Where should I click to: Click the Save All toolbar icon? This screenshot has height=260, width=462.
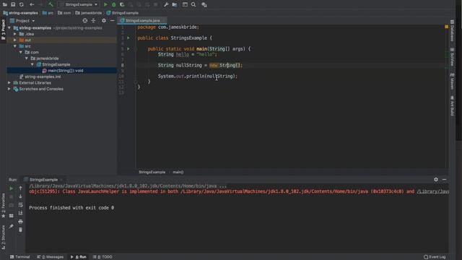coord(13,4)
